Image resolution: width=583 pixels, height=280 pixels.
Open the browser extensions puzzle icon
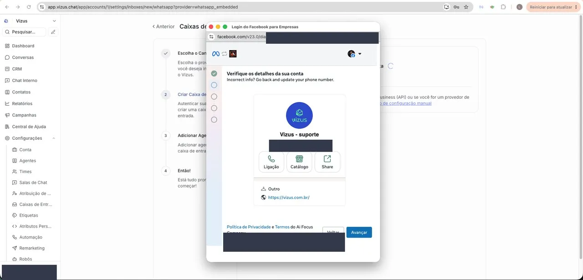tap(503, 7)
